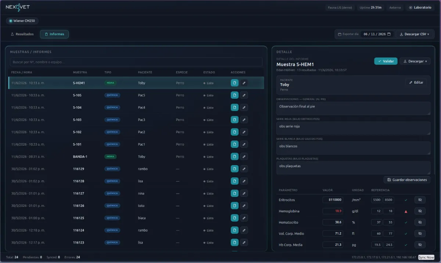Open report document icon for sample 116129
Screen dimensions: 441x263
234,169
